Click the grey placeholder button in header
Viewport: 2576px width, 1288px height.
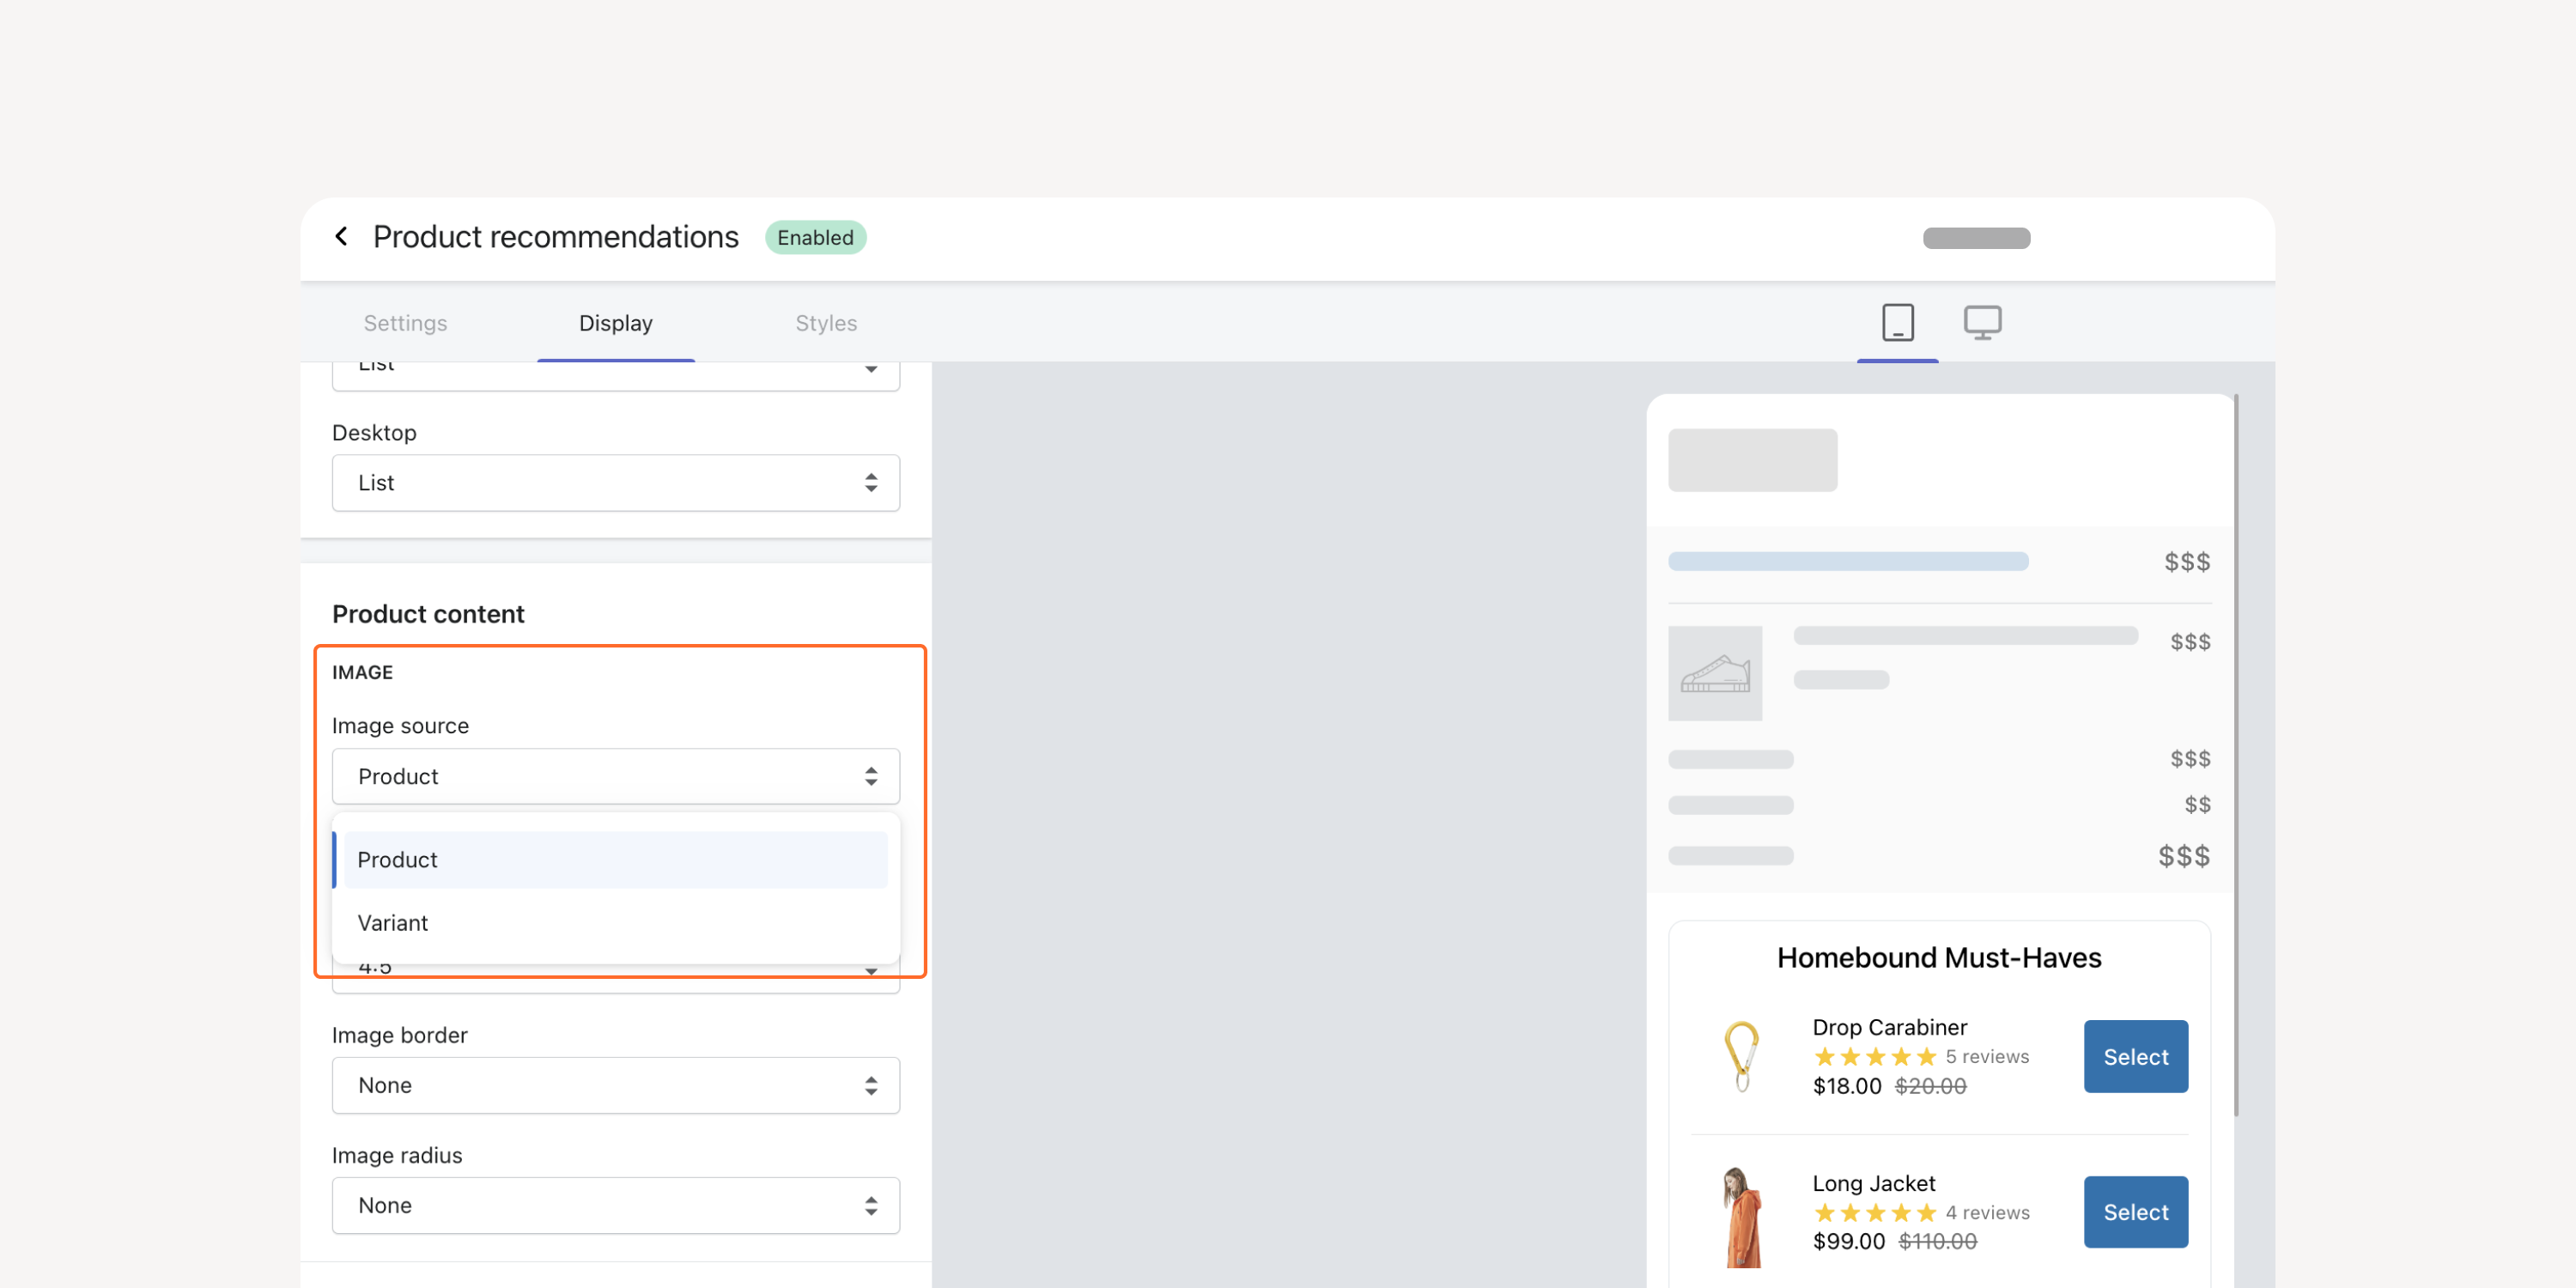1976,238
